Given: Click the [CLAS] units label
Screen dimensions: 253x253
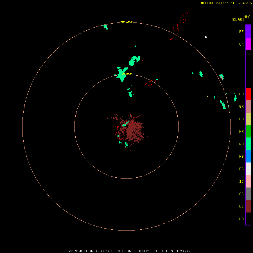Looking at the screenshot, I should (x=238, y=19).
